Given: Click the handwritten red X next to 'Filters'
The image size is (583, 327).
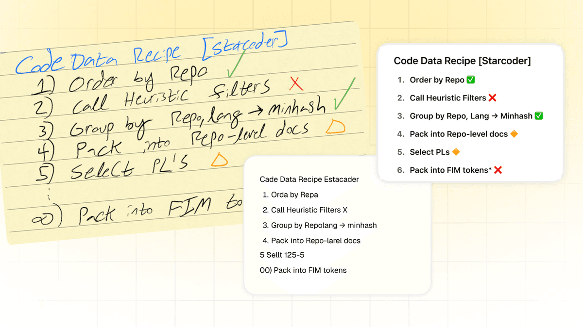Looking at the screenshot, I should point(295,84).
